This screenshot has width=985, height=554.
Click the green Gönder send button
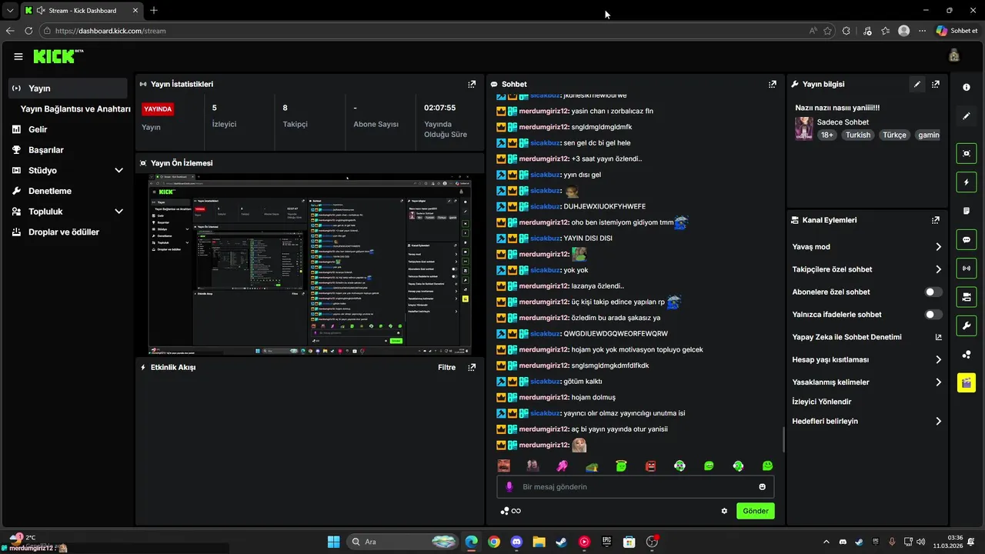(x=755, y=511)
